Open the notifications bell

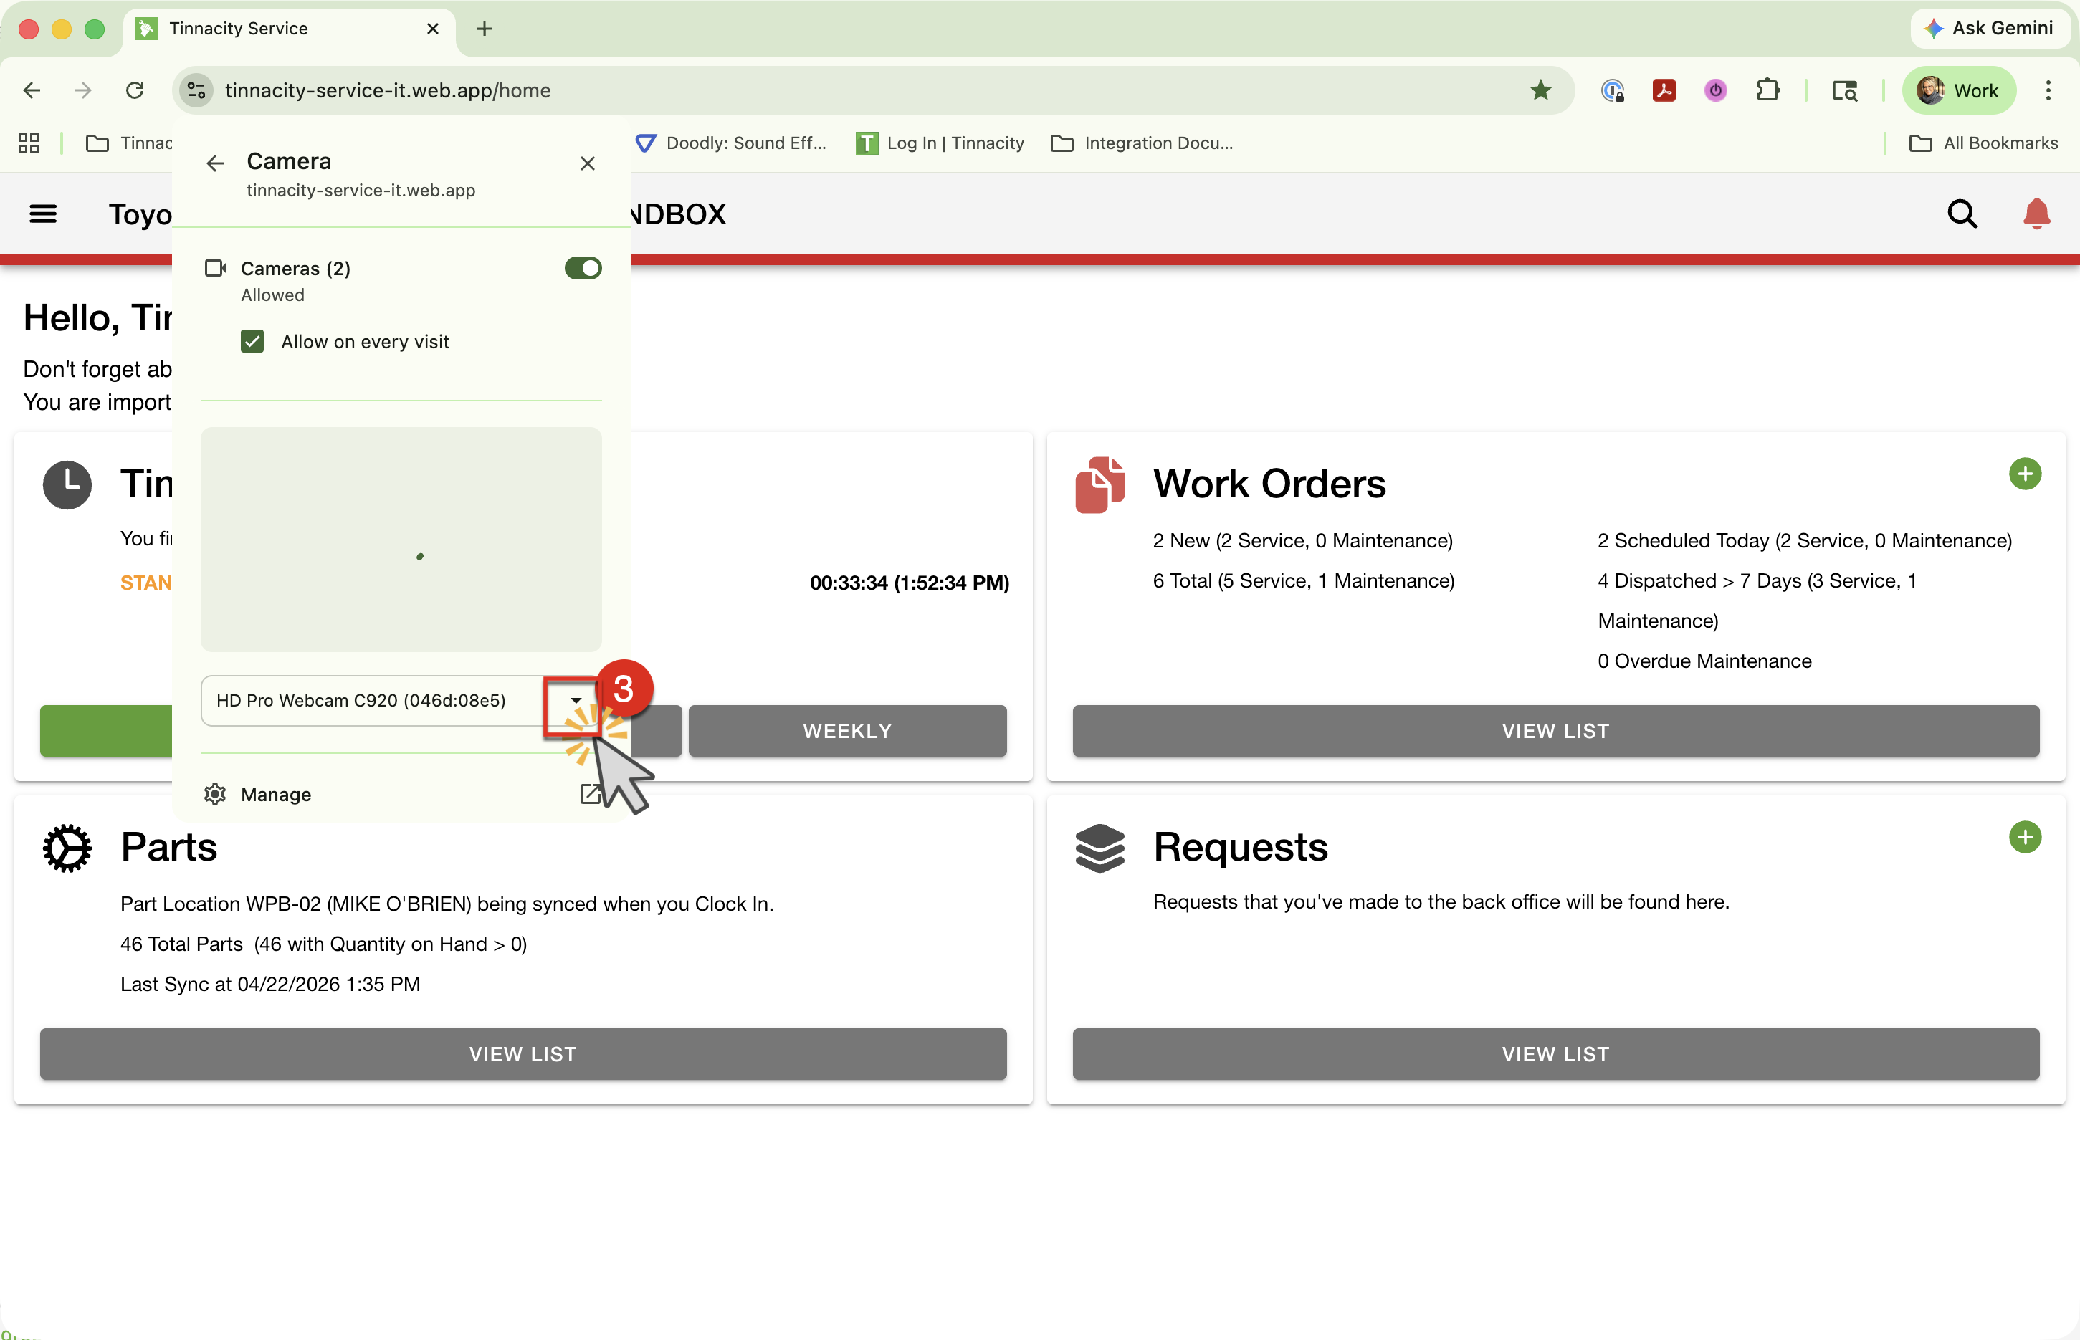[x=2036, y=214]
